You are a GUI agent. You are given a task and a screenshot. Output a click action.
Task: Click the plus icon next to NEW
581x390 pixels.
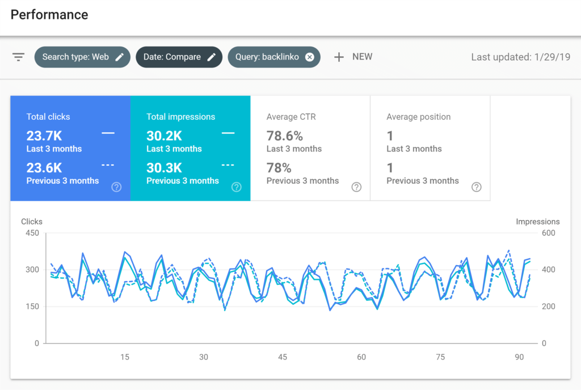point(339,57)
